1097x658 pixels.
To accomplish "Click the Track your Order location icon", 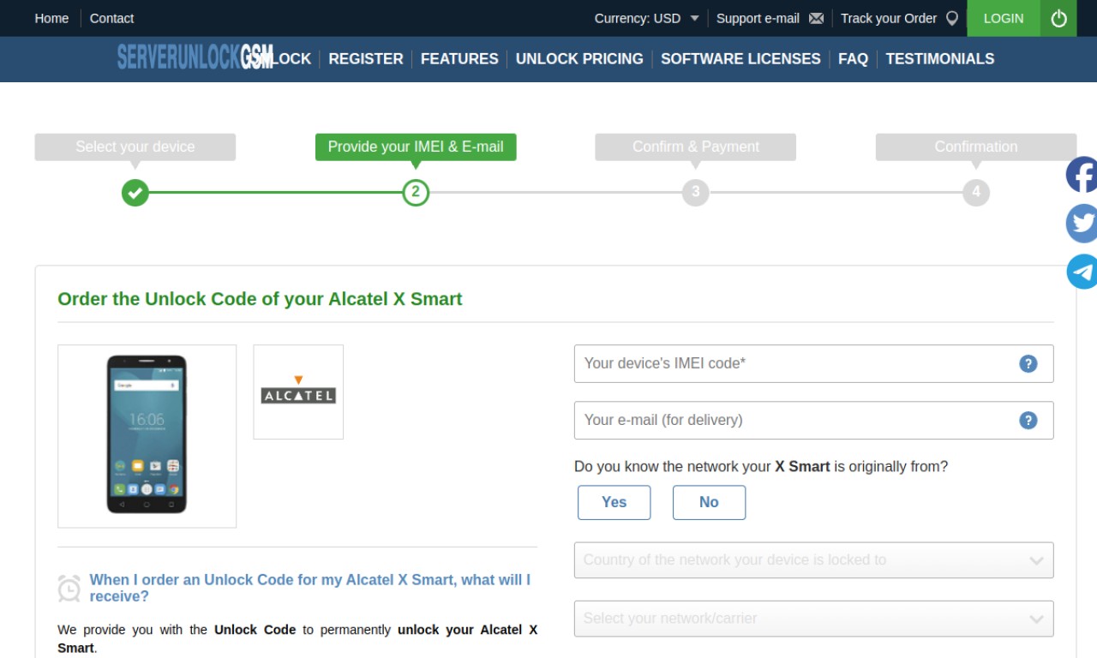I will (952, 18).
